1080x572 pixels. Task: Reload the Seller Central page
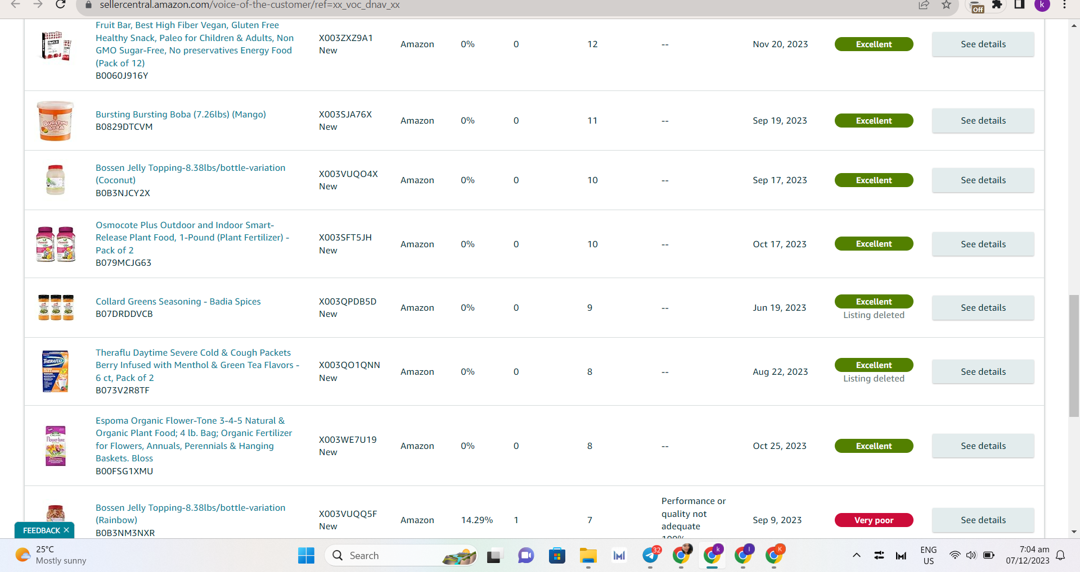tap(61, 4)
